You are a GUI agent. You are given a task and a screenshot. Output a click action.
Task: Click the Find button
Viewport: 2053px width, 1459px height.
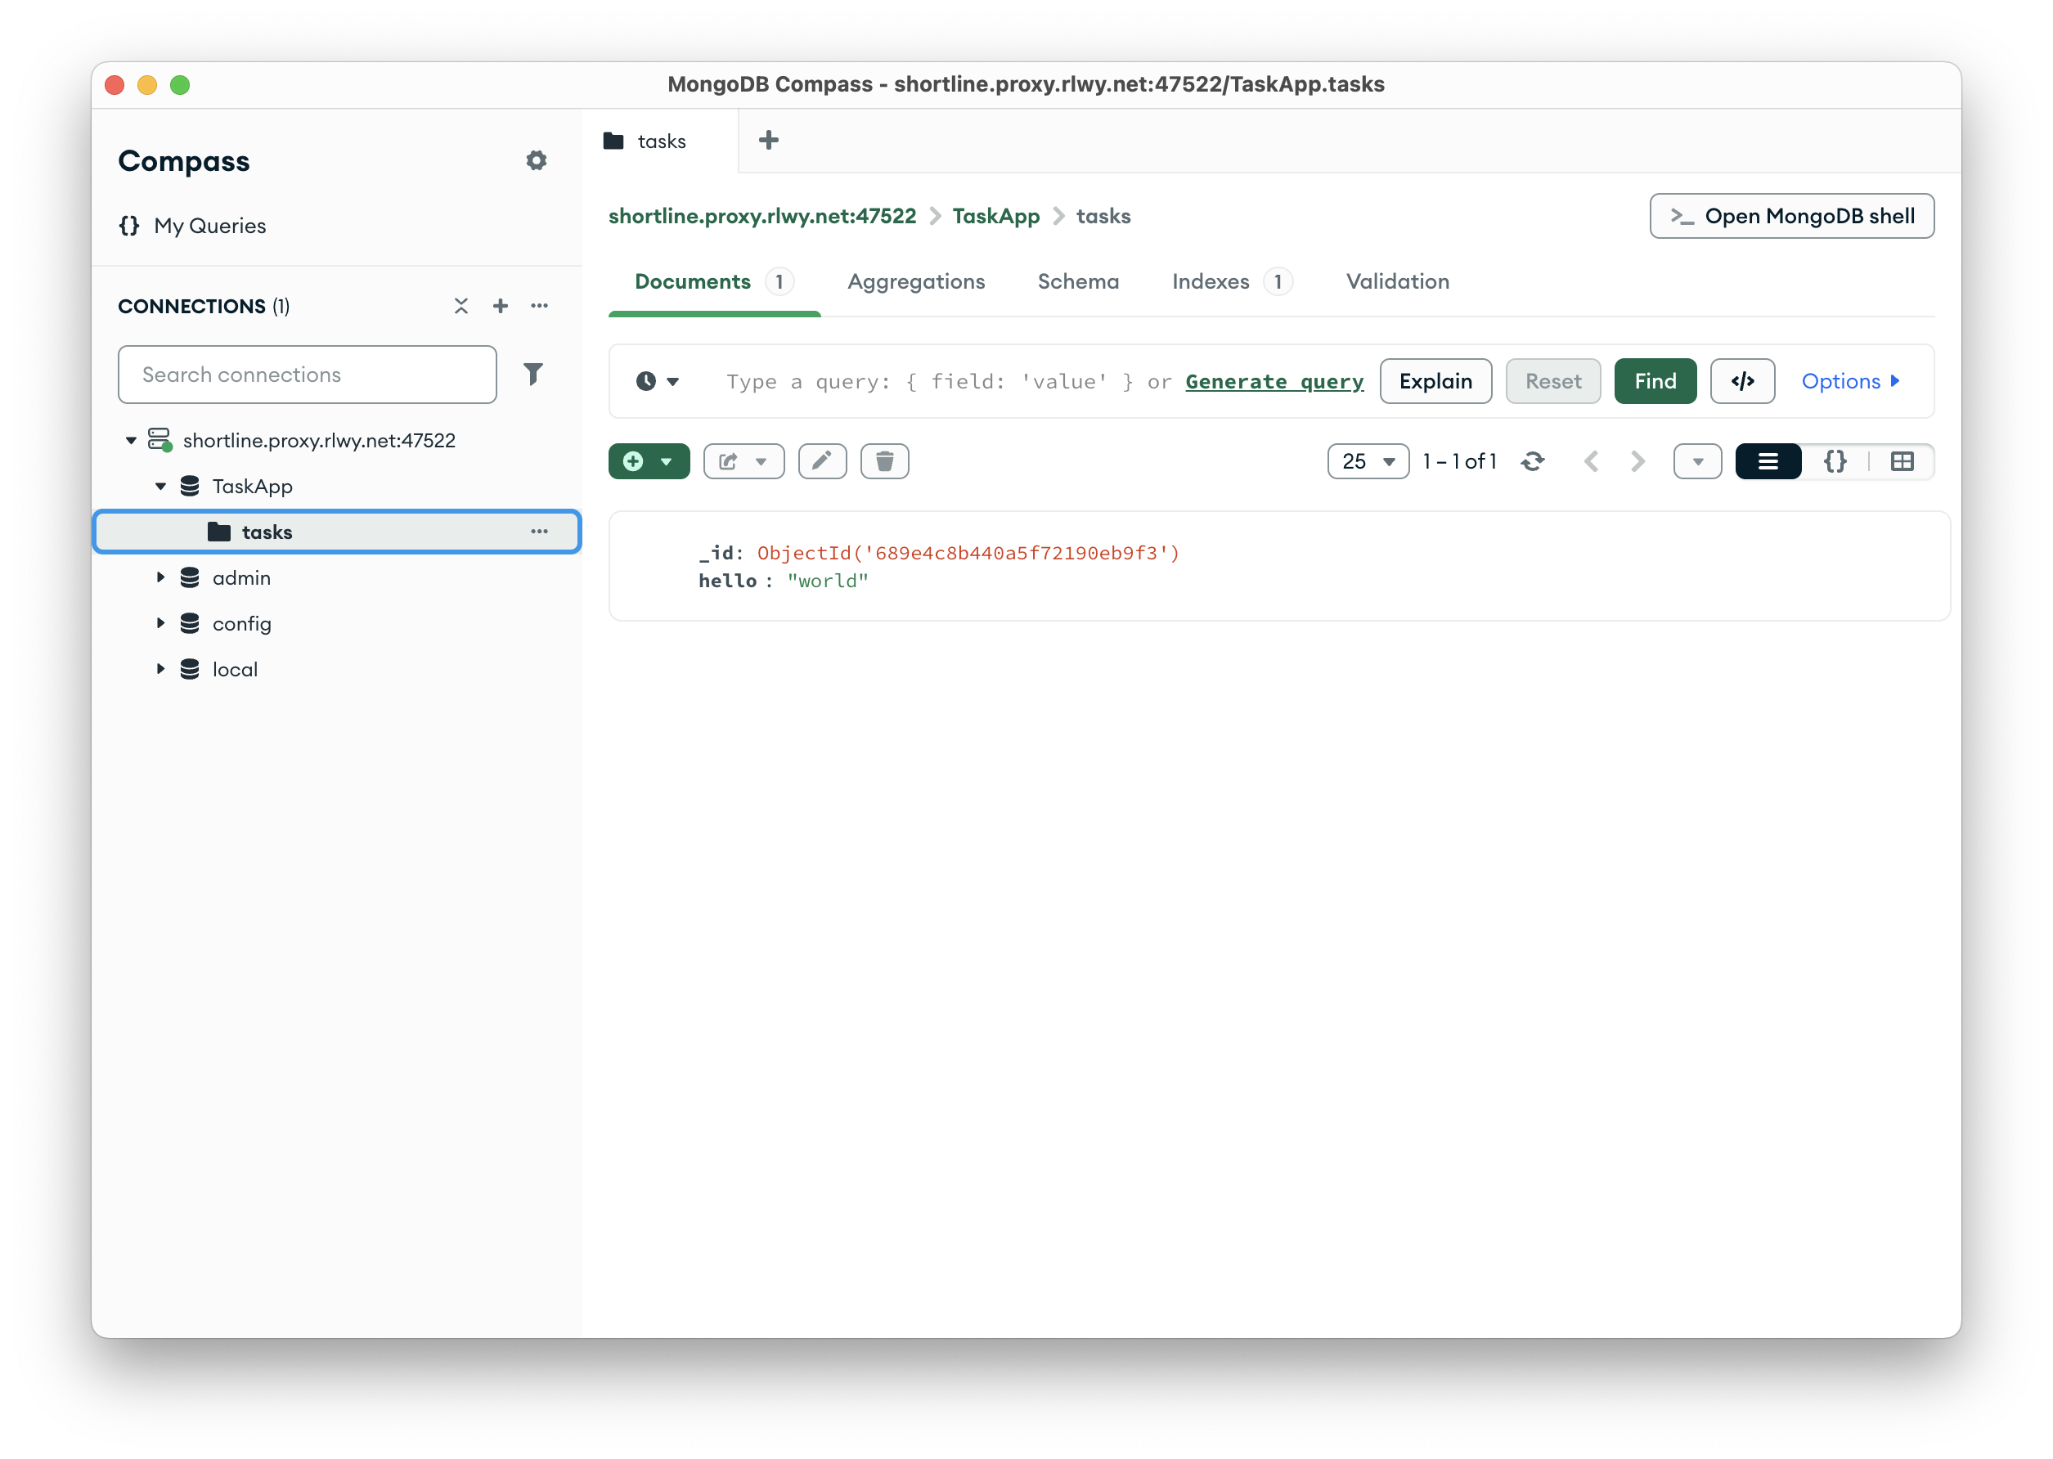coord(1654,381)
